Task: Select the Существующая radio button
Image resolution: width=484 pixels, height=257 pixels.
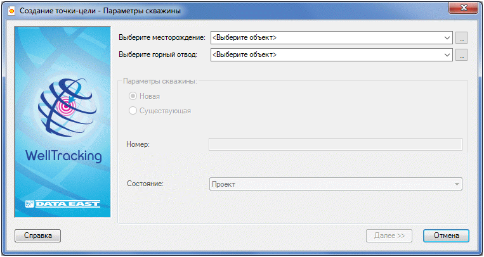Action: (133, 111)
